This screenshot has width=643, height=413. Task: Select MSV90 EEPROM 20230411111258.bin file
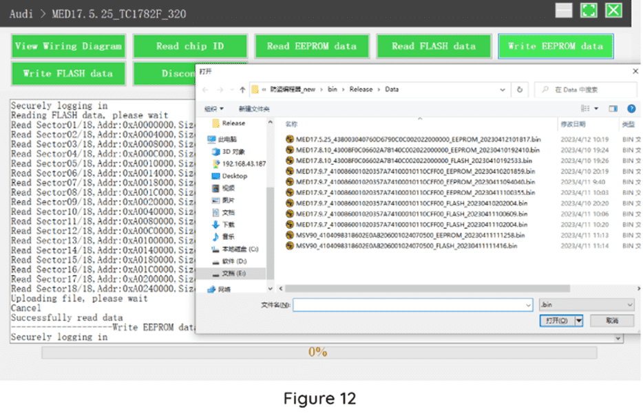pos(405,235)
